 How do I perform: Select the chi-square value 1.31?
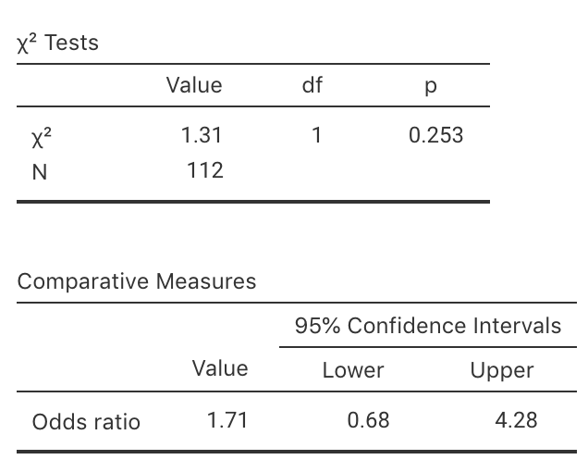pos(201,135)
